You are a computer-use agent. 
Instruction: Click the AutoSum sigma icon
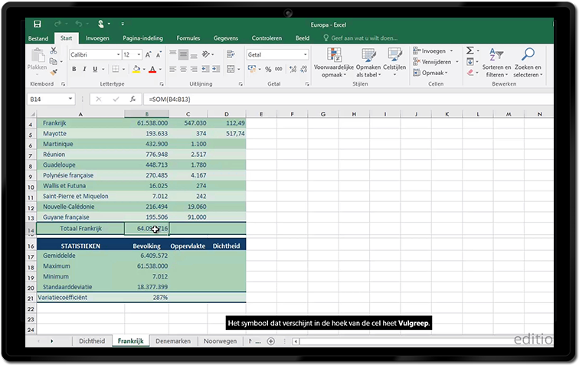pos(471,51)
